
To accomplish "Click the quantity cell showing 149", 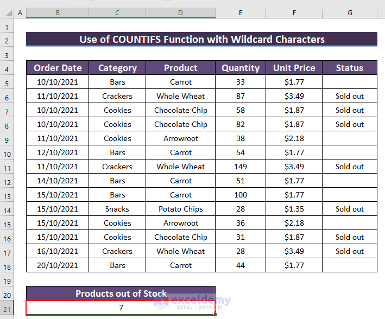I will click(240, 167).
